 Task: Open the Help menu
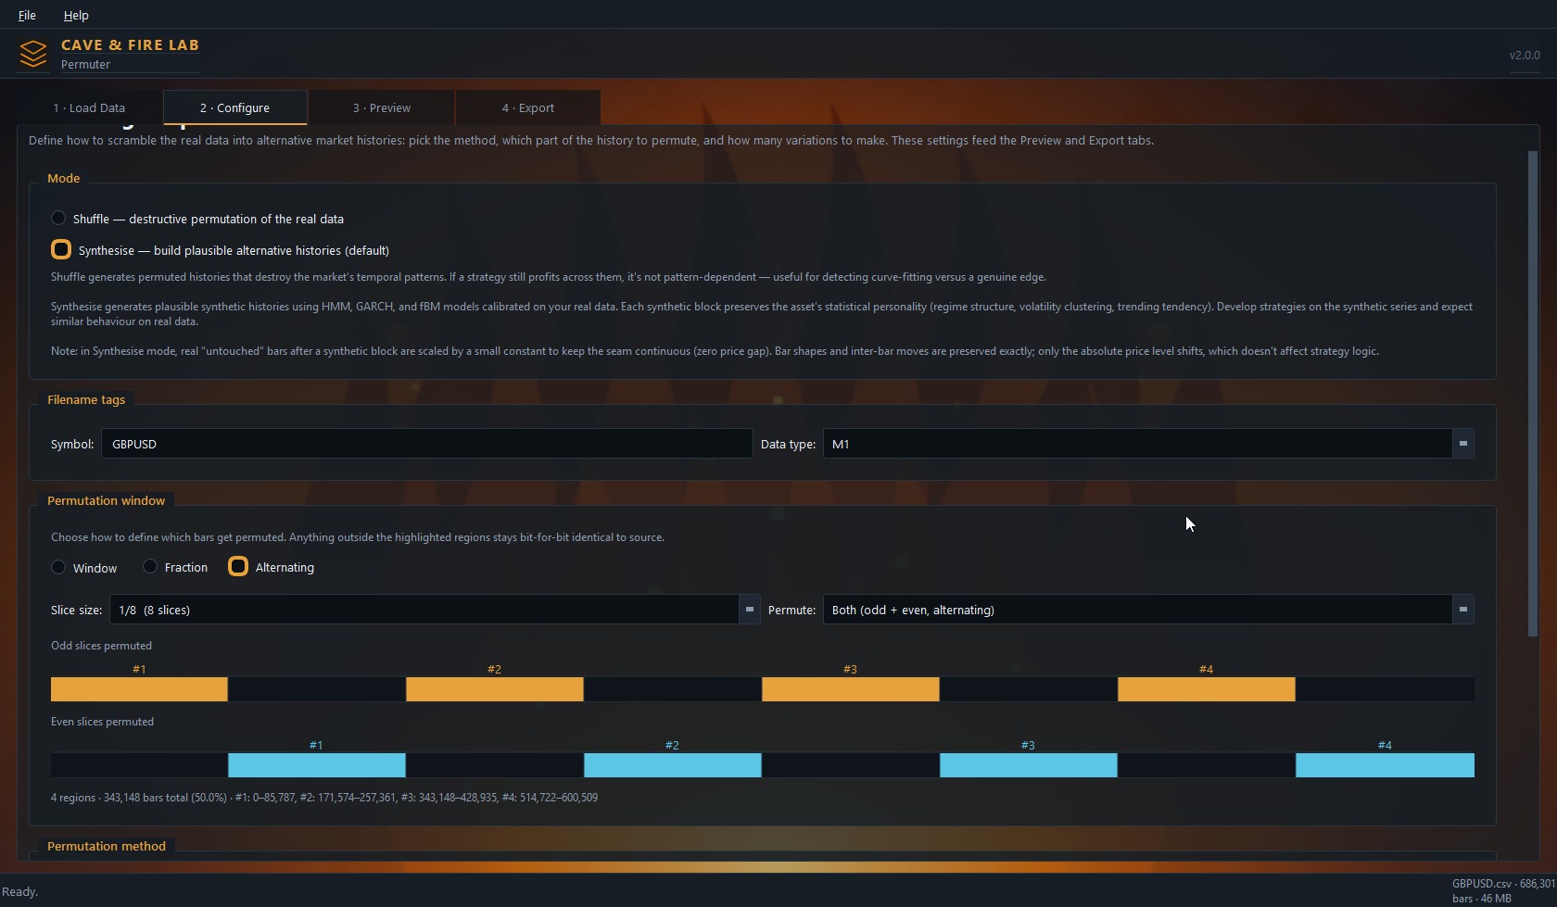pyautogui.click(x=76, y=15)
